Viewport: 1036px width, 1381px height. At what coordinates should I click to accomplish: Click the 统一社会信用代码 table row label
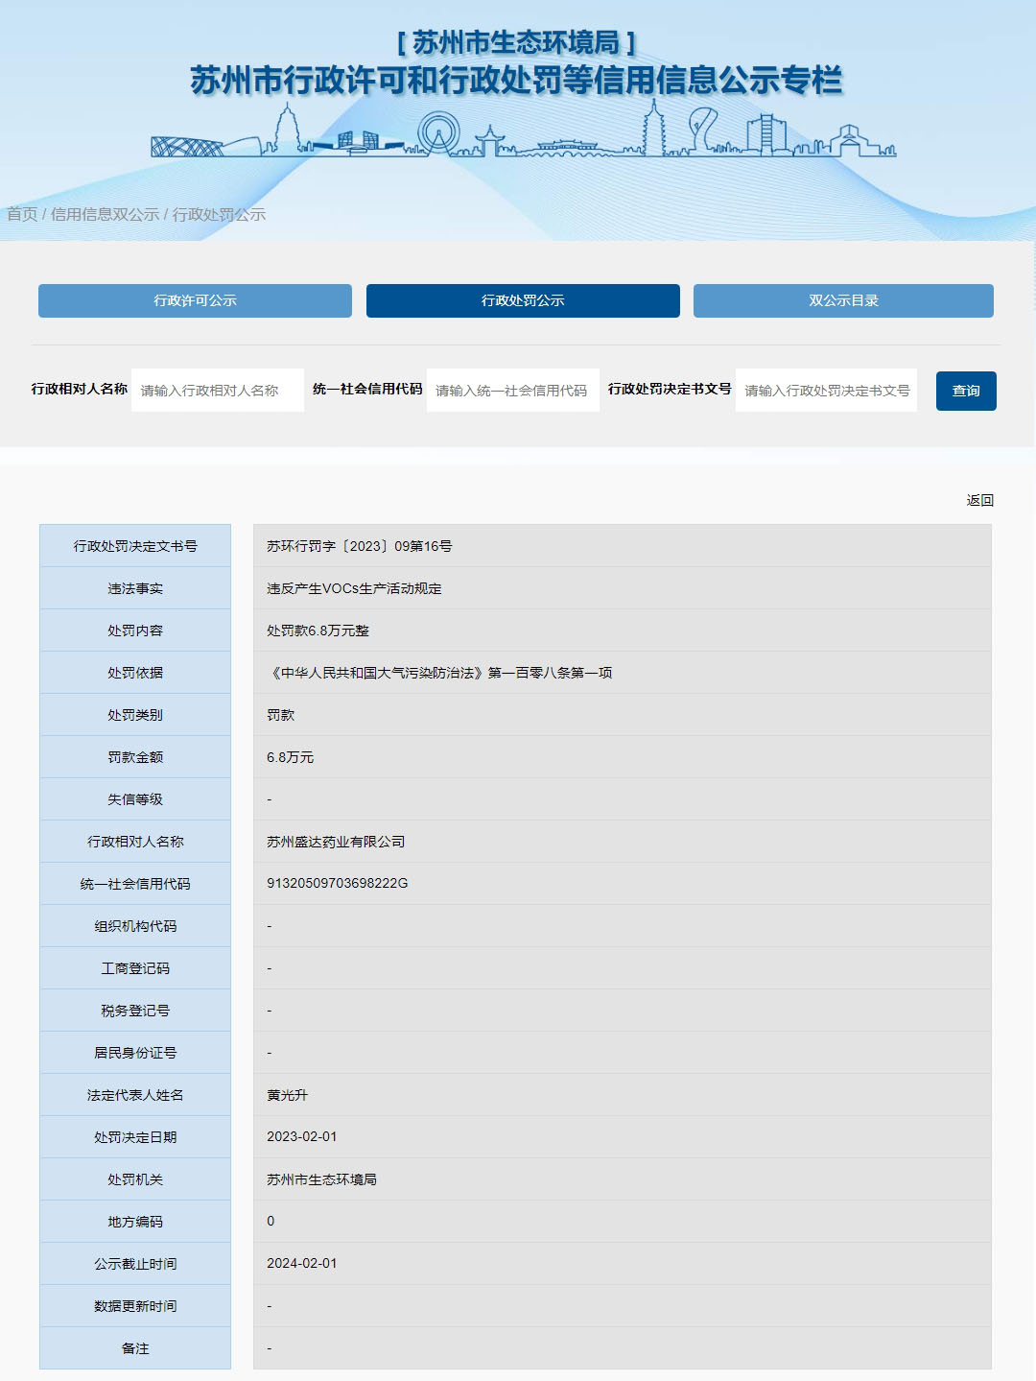(x=135, y=884)
